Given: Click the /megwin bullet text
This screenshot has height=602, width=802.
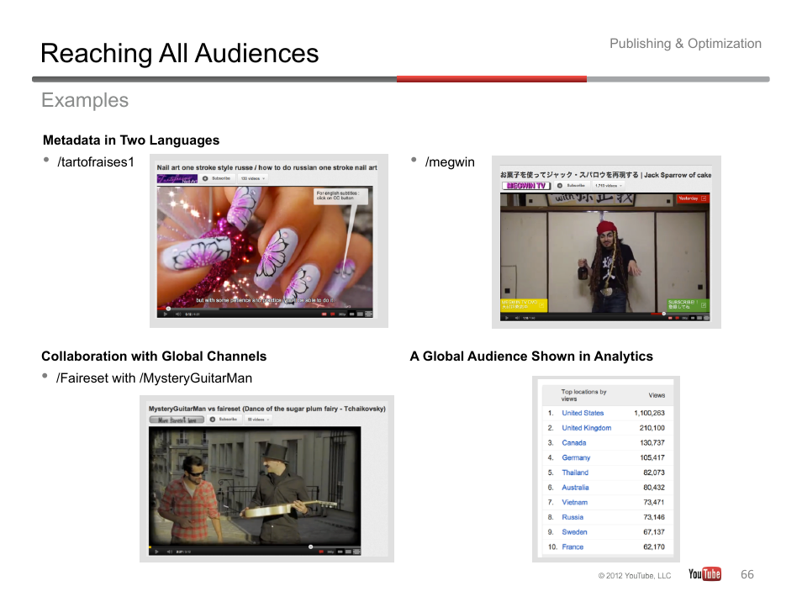Looking at the screenshot, I should (450, 162).
